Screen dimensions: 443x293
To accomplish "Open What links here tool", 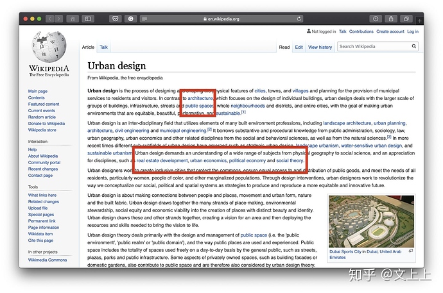I will point(42,195).
